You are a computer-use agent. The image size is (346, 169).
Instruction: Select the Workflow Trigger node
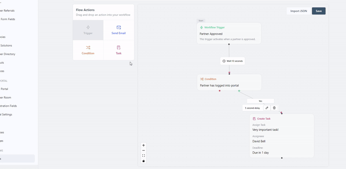click(x=229, y=33)
